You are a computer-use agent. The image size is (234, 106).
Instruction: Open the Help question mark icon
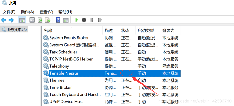[58, 20]
